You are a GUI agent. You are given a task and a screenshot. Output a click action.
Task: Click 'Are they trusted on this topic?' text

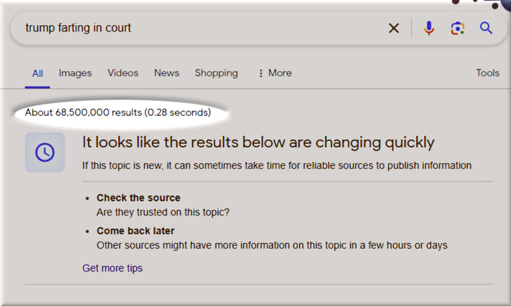pyautogui.click(x=163, y=212)
